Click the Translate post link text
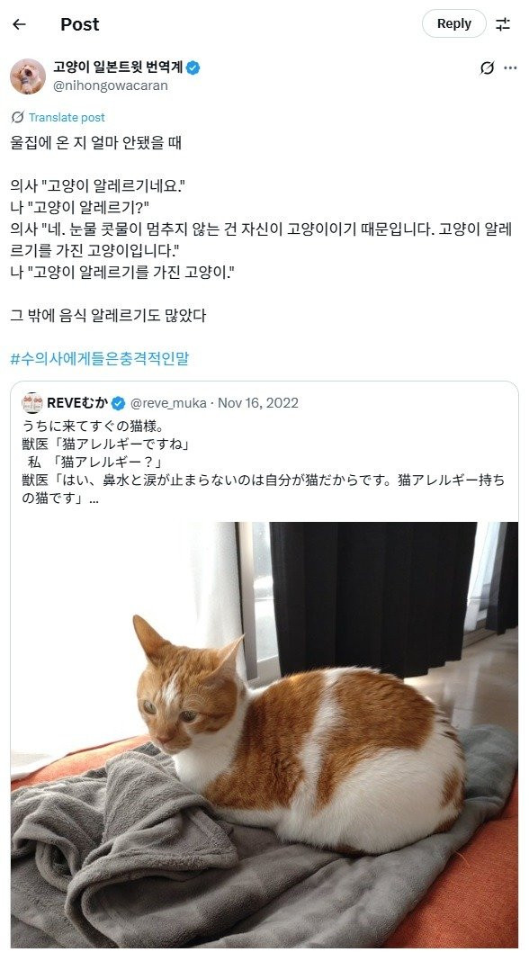 [67, 117]
